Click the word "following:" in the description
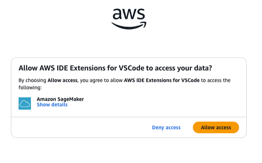Screen dimensions: 262x163 click(30, 87)
